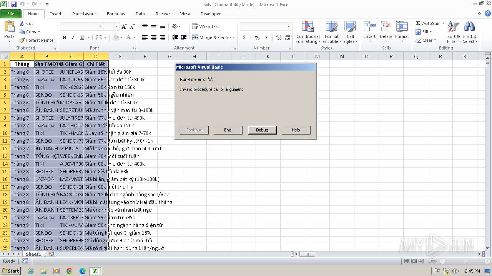Image resolution: width=492 pixels, height=276 pixels.
Task: Click the Paste icon in Clipboard group
Action: click(9, 27)
